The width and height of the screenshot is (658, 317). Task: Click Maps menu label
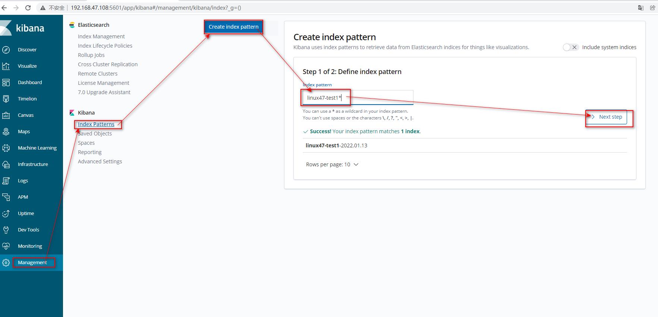pos(24,132)
